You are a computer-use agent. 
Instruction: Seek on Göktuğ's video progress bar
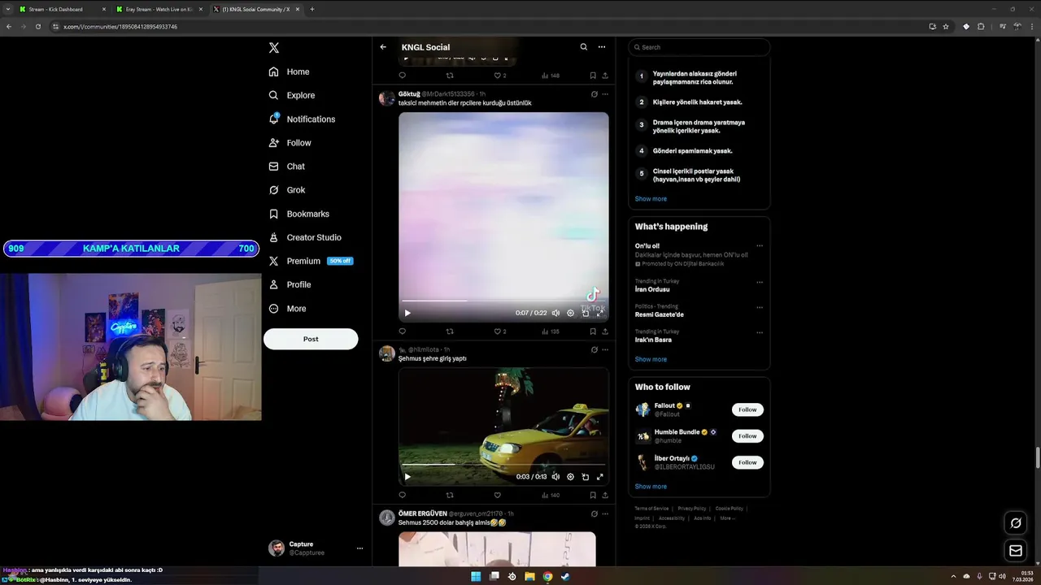pyautogui.click(x=503, y=301)
